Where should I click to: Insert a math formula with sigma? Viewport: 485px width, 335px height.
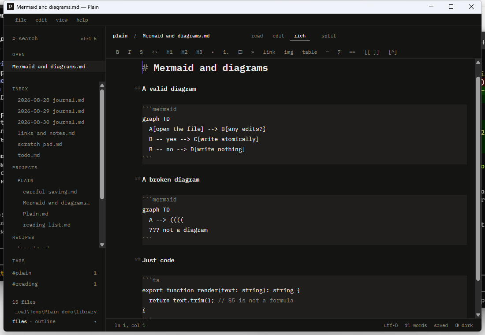[x=339, y=52]
